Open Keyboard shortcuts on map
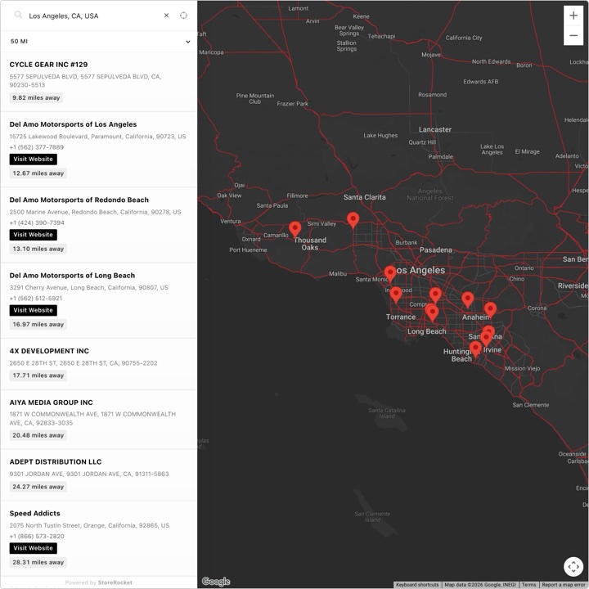 click(x=417, y=585)
